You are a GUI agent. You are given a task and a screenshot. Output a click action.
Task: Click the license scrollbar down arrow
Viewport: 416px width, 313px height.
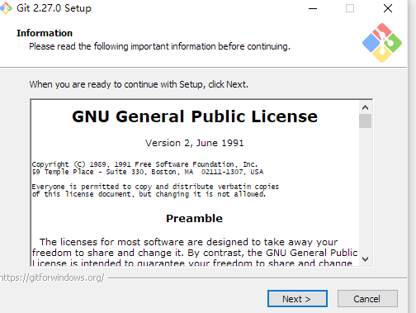[365, 259]
